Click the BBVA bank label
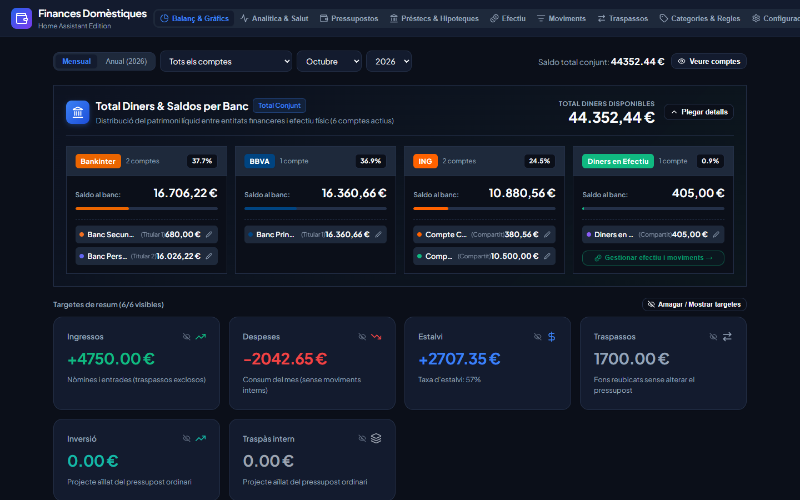The height and width of the screenshot is (500, 800). [259, 161]
